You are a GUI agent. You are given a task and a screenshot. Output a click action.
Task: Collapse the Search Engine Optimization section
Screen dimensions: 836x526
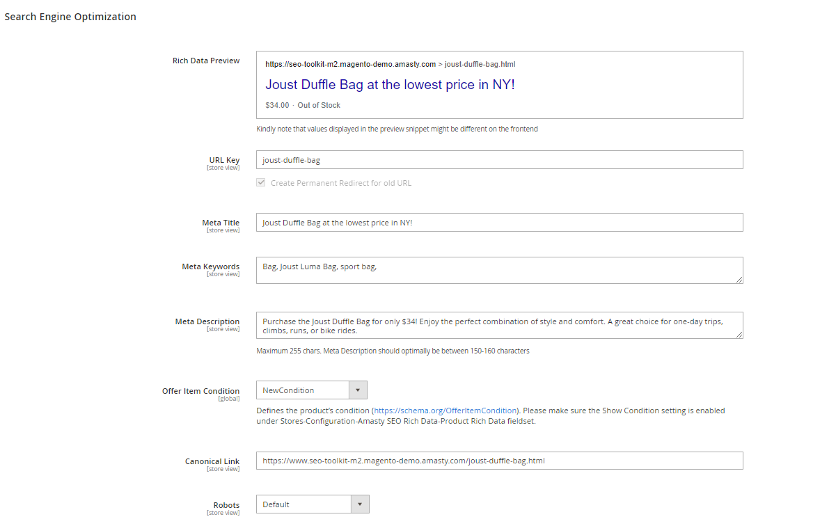coord(70,16)
